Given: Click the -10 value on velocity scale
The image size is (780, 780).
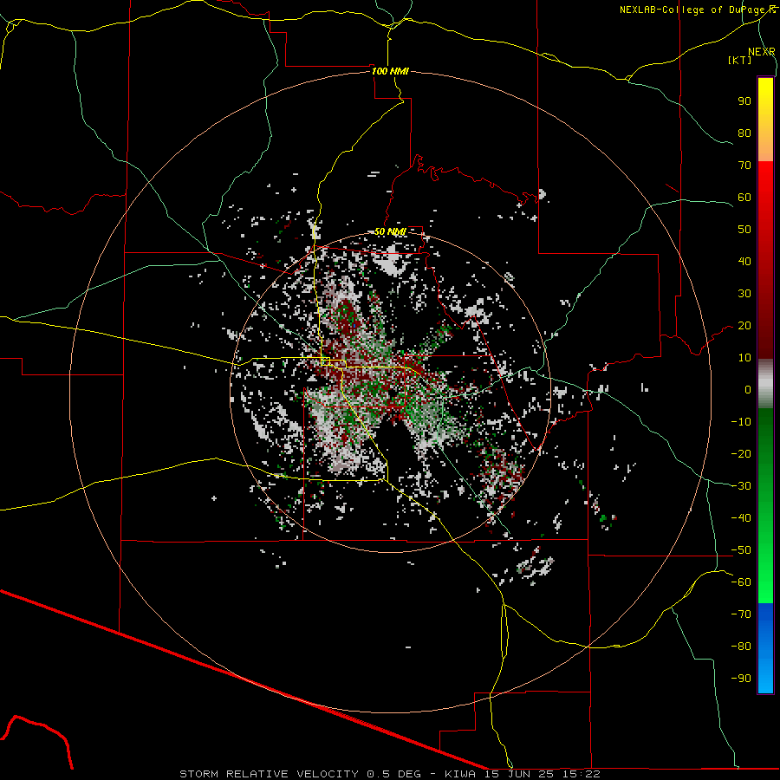Looking at the screenshot, I should pos(741,422).
